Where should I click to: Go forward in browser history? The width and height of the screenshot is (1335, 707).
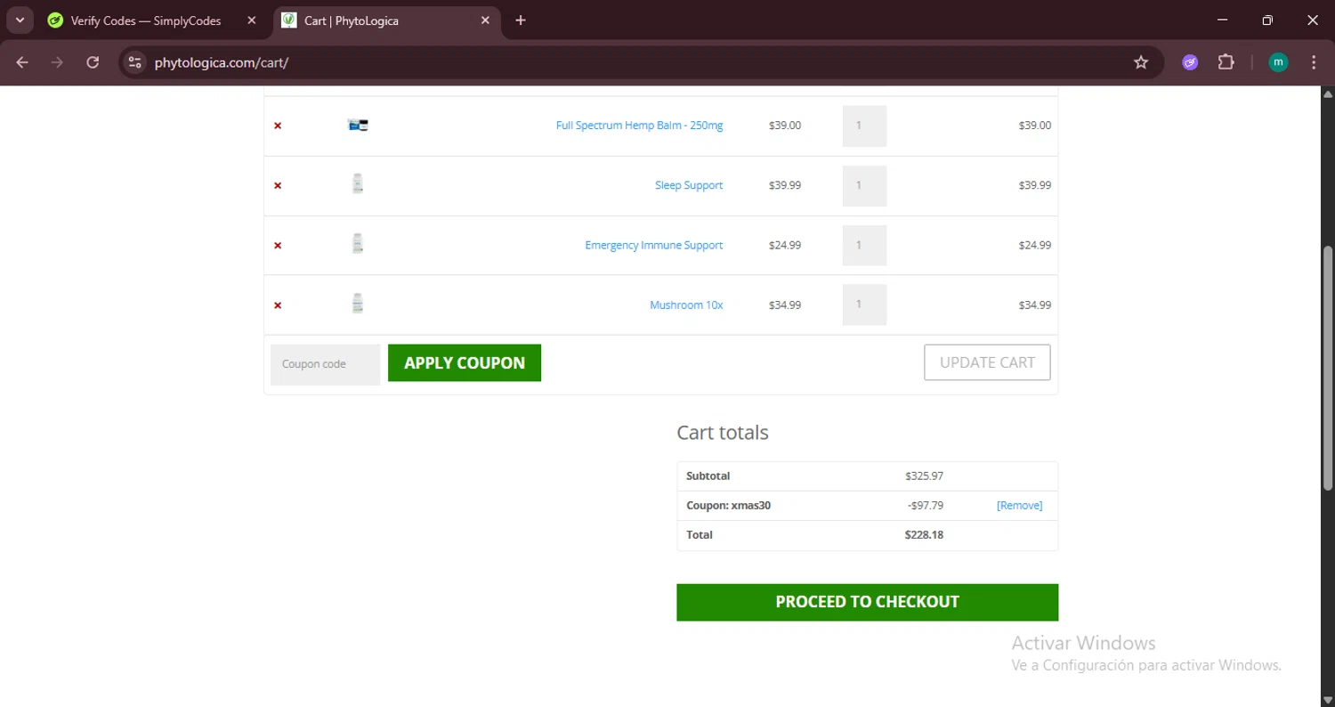click(x=57, y=62)
